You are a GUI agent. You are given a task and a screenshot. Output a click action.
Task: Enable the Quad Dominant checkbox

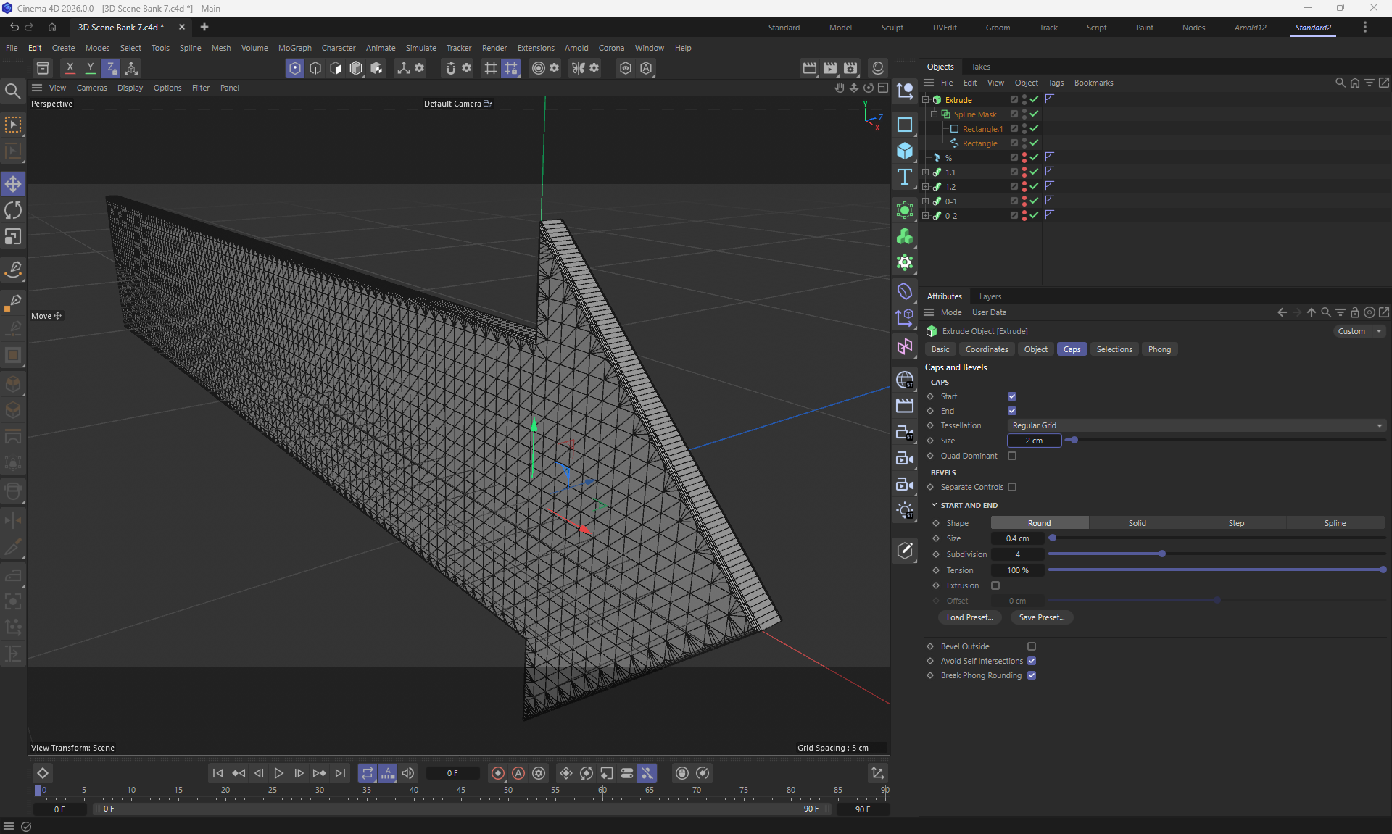(1012, 456)
